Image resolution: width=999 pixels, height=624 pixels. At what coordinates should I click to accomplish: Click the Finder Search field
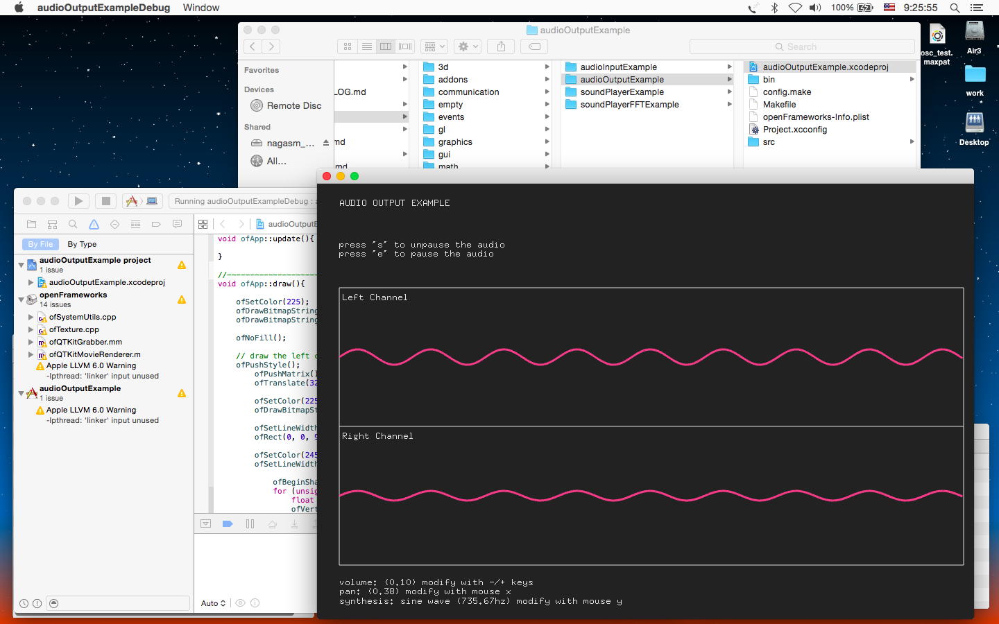pyautogui.click(x=801, y=46)
